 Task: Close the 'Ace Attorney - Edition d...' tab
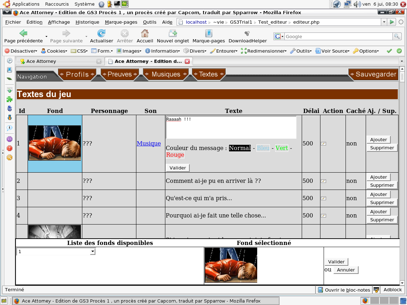point(187,61)
